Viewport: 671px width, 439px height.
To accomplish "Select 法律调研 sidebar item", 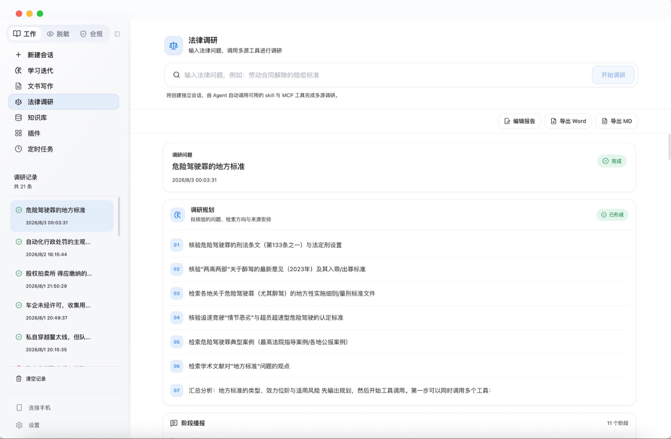I will click(64, 102).
